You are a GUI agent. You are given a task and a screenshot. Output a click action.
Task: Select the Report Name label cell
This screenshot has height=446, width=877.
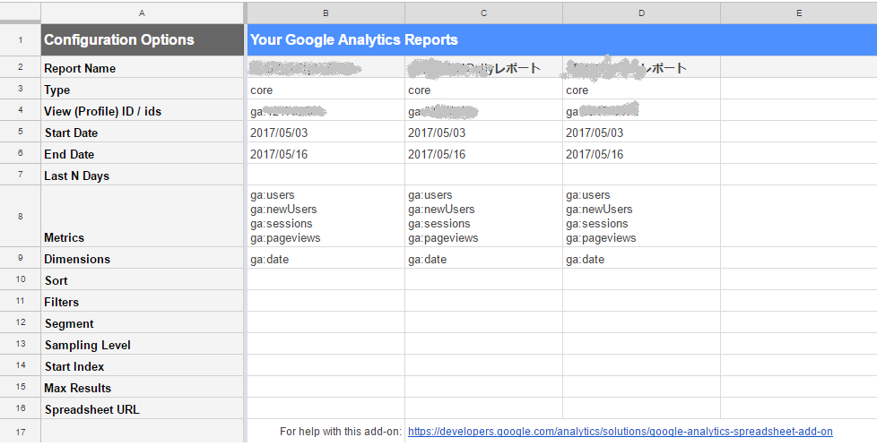point(142,67)
